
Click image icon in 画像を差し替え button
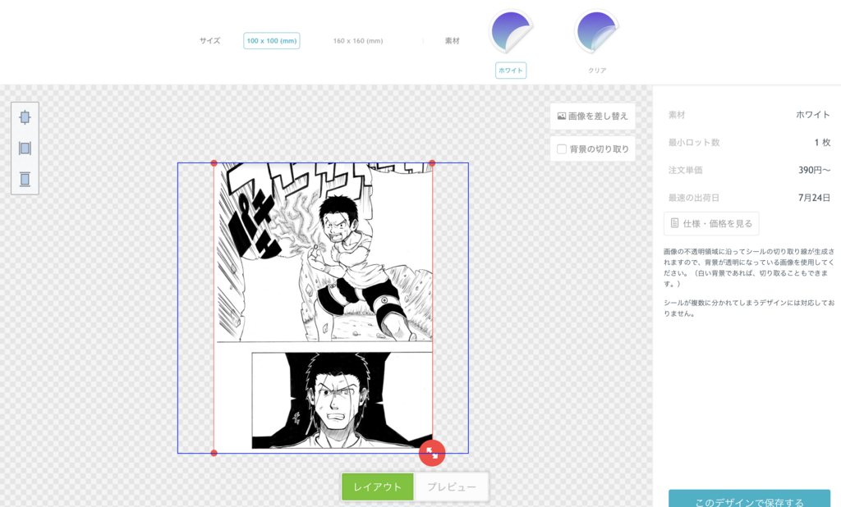coord(561,116)
